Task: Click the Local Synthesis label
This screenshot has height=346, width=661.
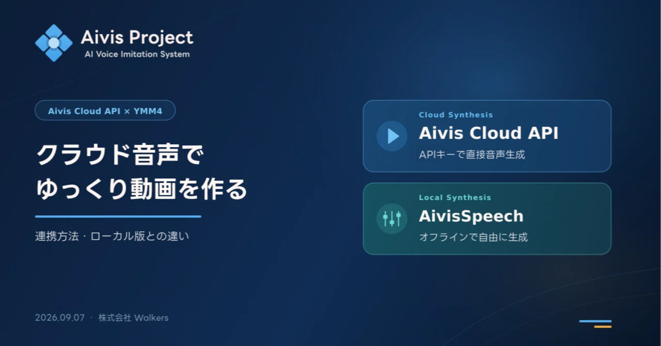Action: 455,197
